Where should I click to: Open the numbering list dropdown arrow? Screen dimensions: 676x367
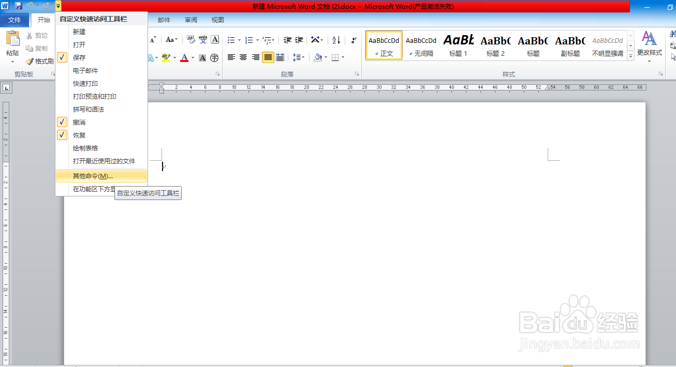pos(257,40)
